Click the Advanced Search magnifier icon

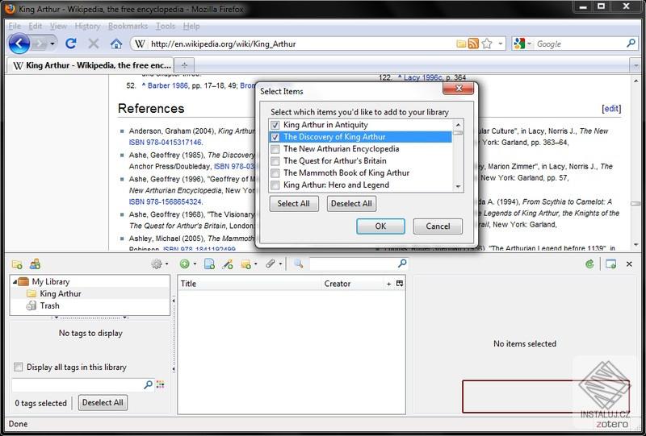[298, 264]
